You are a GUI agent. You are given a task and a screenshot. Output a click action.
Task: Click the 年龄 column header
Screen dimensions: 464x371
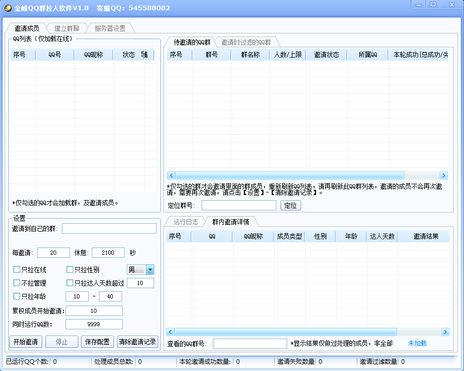click(351, 236)
